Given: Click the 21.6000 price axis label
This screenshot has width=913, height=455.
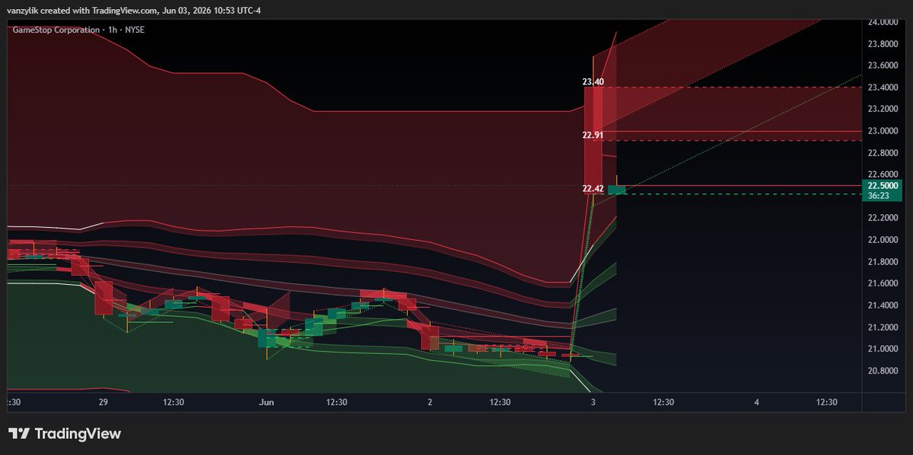Looking at the screenshot, I should click(883, 283).
